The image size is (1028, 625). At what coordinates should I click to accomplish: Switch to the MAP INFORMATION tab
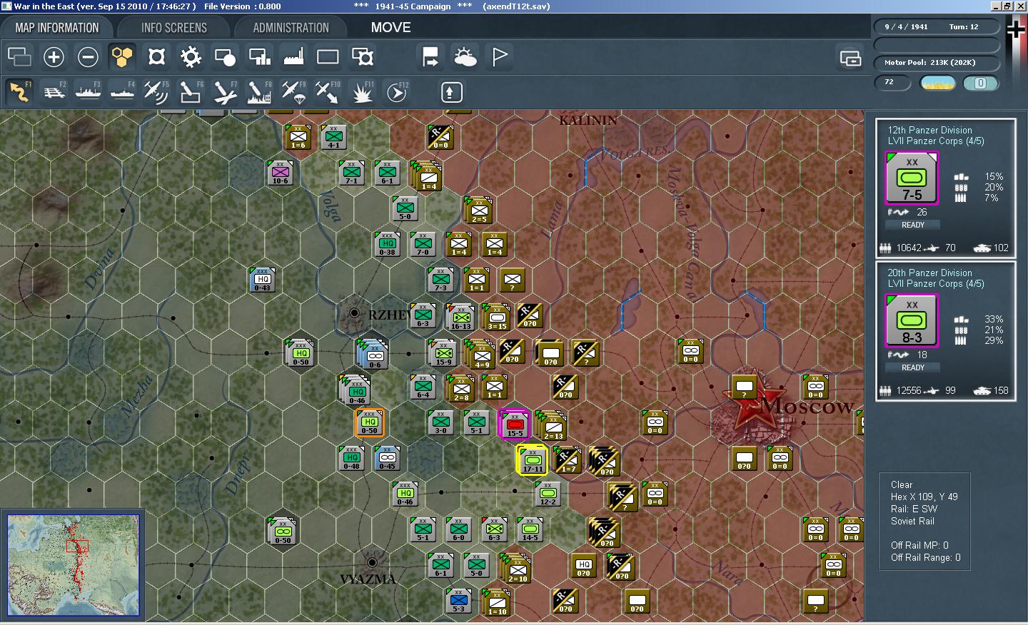[57, 28]
